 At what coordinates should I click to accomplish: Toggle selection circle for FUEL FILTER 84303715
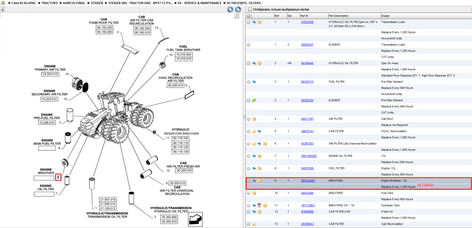pyautogui.click(x=249, y=82)
